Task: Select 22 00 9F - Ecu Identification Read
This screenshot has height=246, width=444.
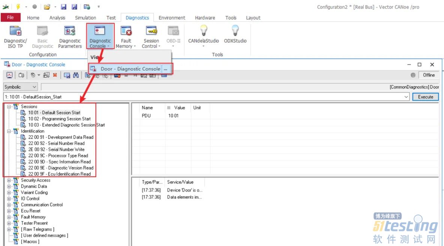Action: point(60,174)
